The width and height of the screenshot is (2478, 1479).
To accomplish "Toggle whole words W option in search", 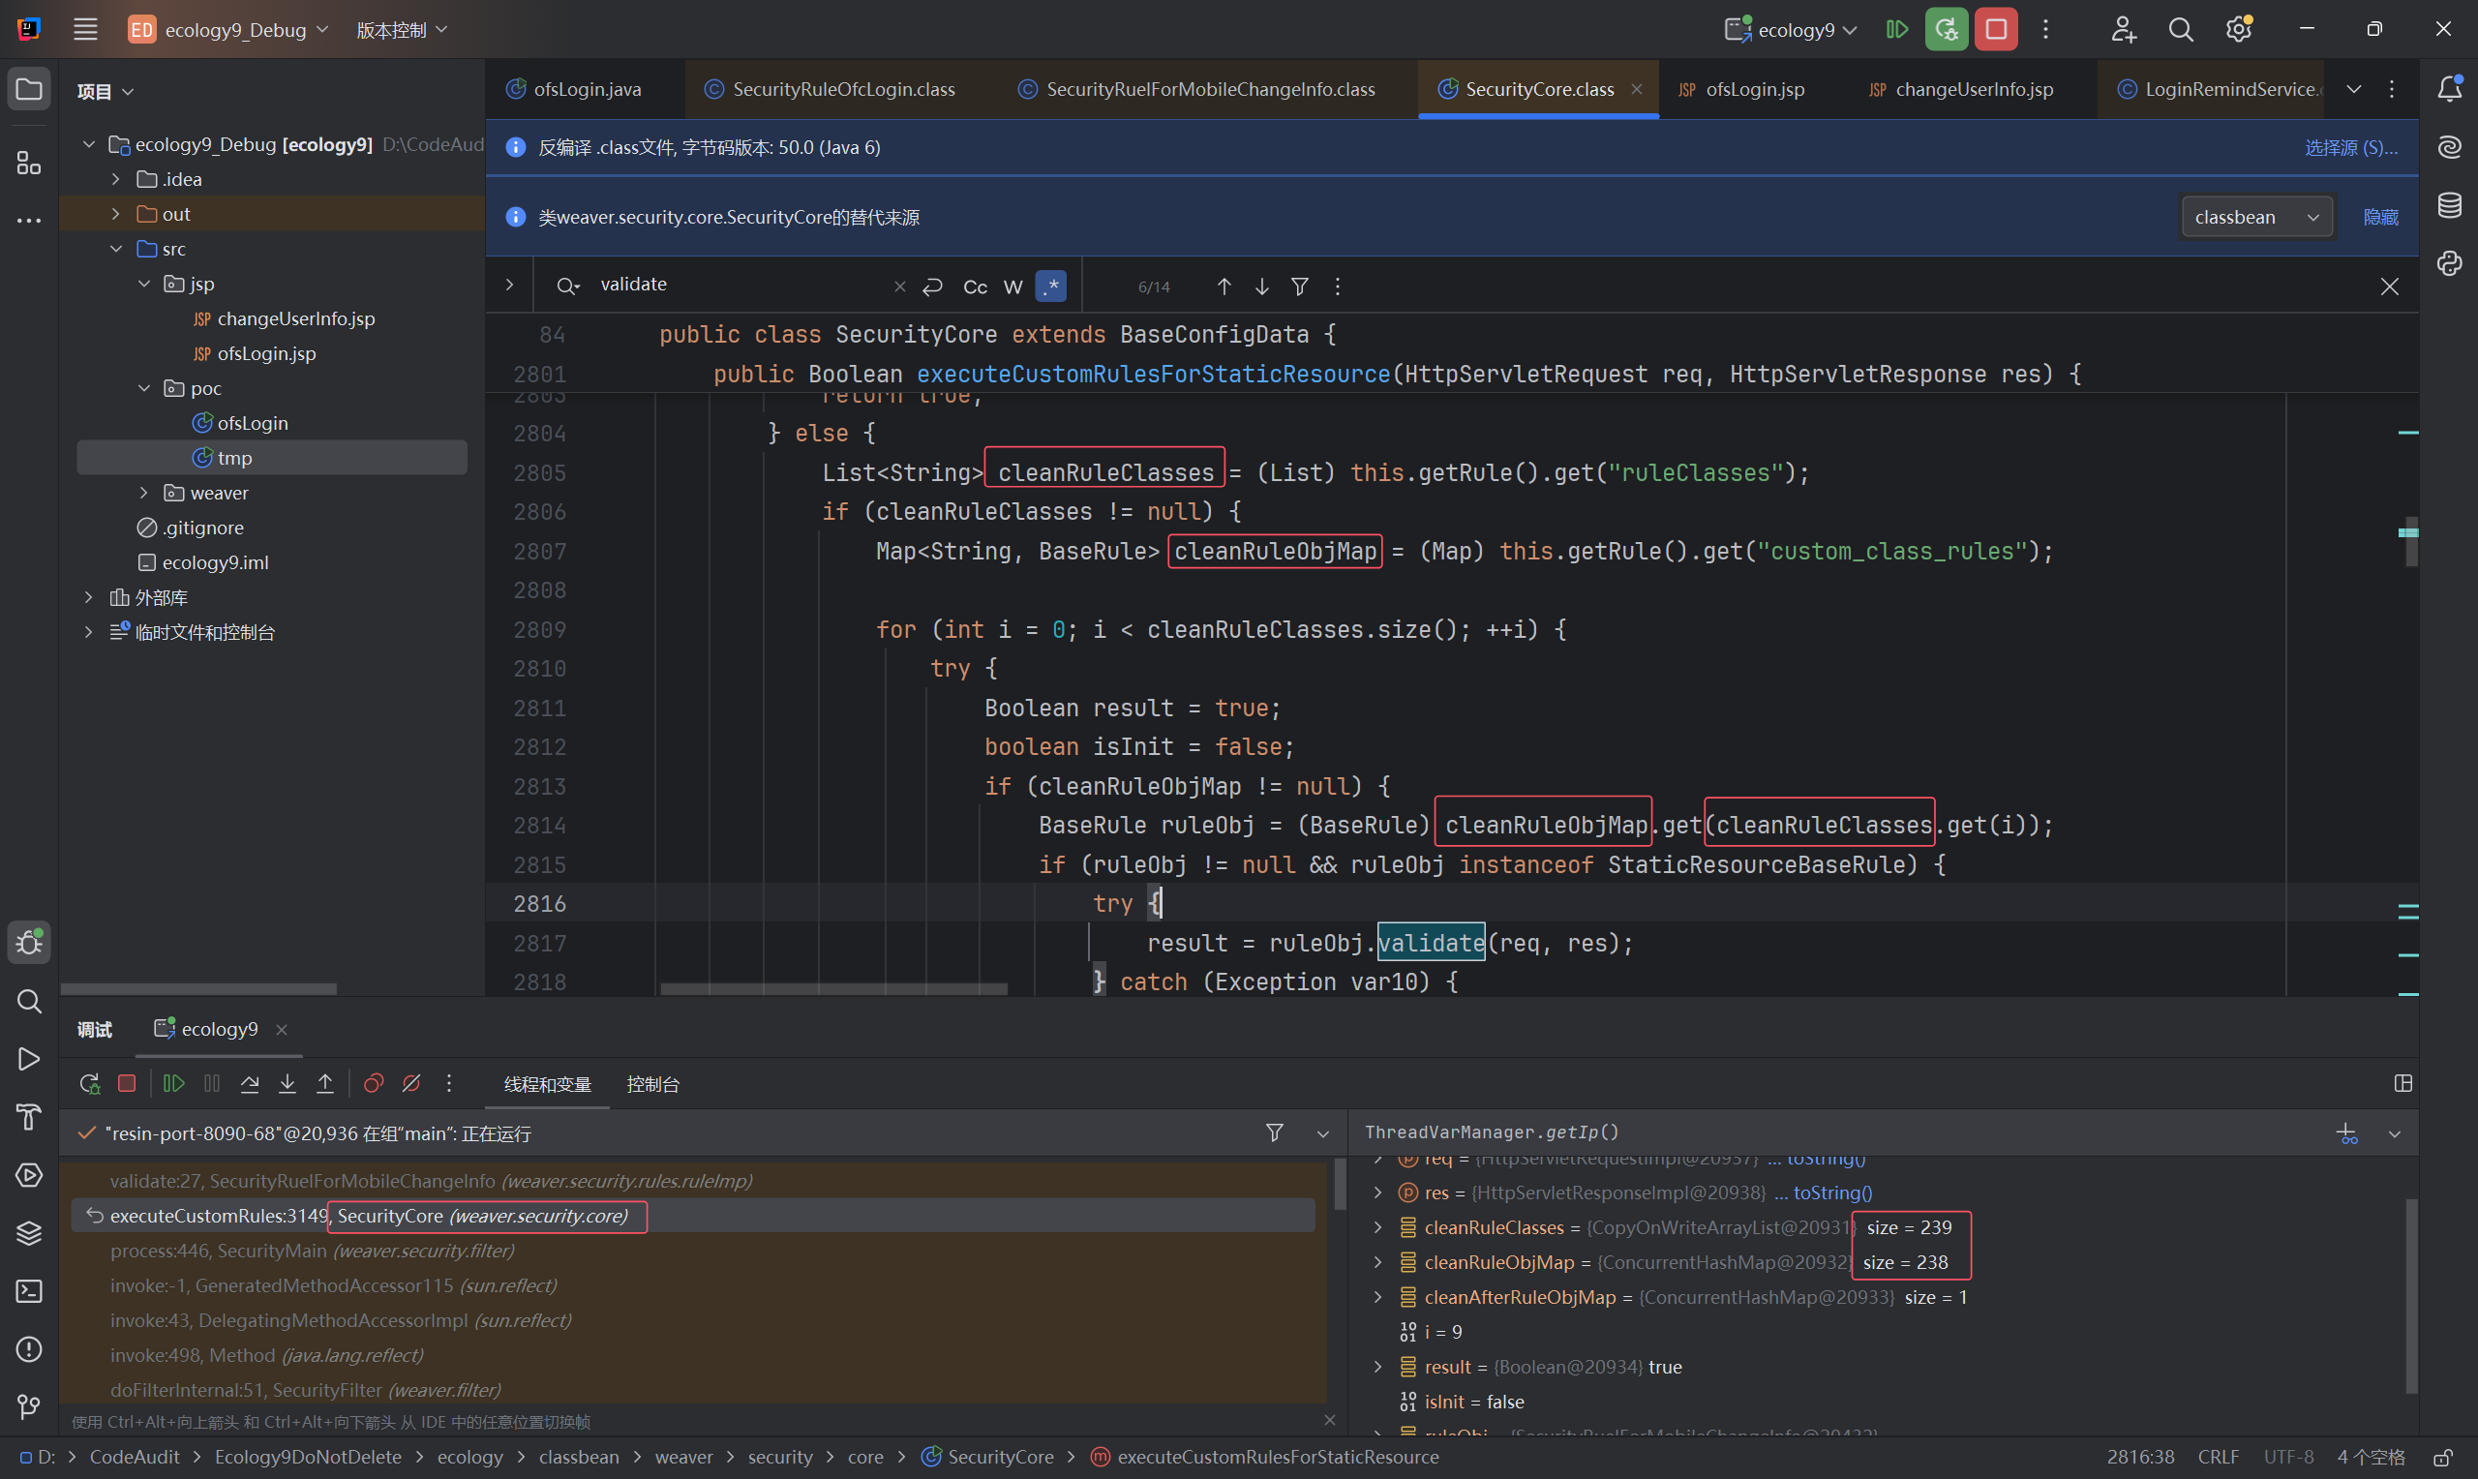I will [1013, 287].
